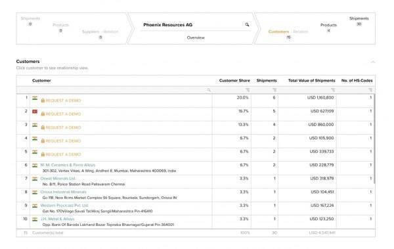Sort by the Customer column header
This screenshot has width=394, height=249.
pyautogui.click(x=41, y=81)
